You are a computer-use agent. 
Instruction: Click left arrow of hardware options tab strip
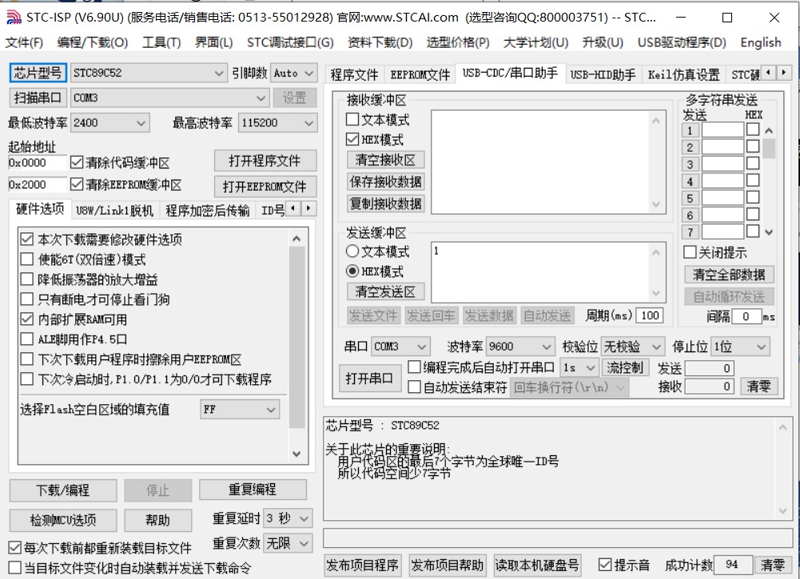[293, 208]
